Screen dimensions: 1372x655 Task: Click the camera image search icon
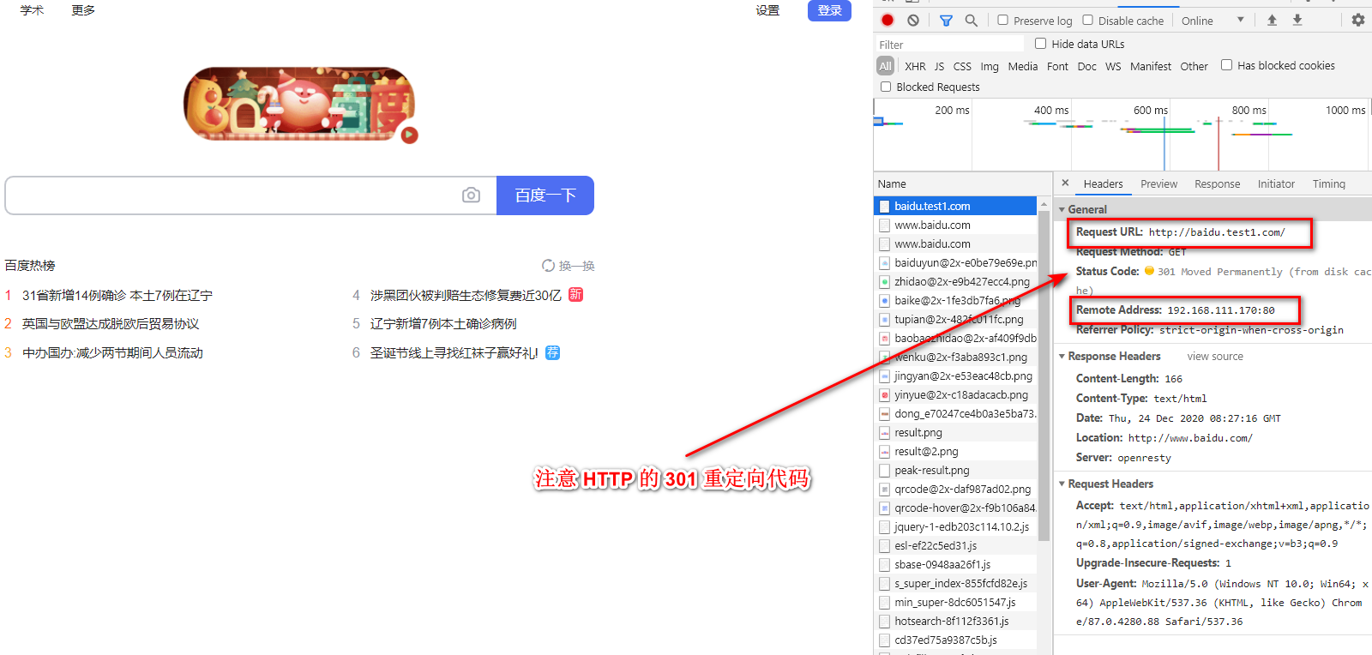coord(471,195)
